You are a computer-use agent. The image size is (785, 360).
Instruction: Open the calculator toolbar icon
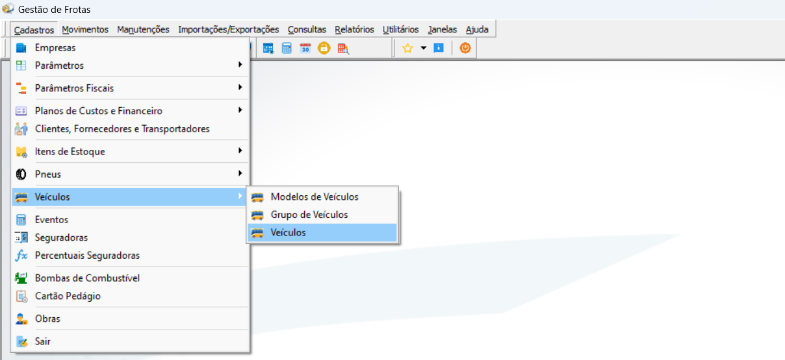coord(287,48)
